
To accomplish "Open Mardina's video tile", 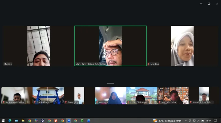I will 182,46.
